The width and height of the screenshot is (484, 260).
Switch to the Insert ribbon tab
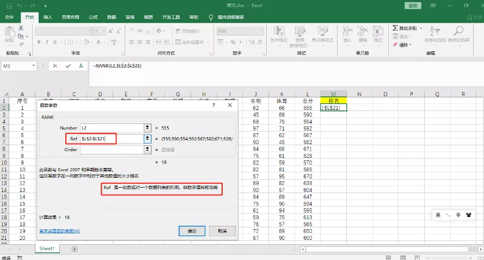[x=48, y=17]
